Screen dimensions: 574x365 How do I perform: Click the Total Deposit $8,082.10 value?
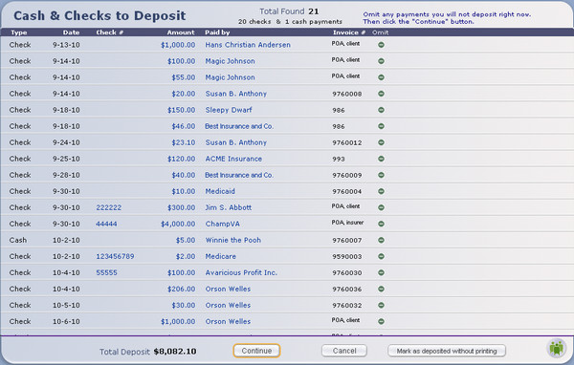point(175,352)
